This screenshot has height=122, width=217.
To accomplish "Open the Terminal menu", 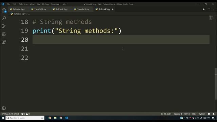I will pos(55,4).
